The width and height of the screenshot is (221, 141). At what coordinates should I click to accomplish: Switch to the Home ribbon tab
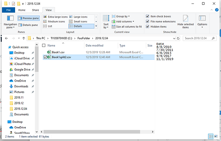[x=22, y=10]
